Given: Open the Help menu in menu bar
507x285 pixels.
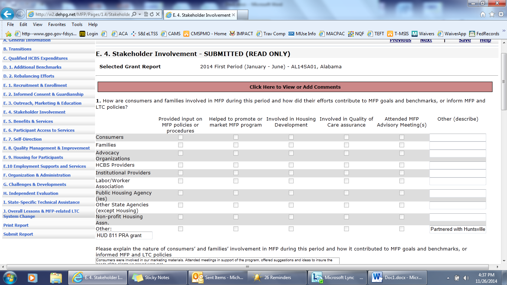Looking at the screenshot, I should [x=93, y=24].
